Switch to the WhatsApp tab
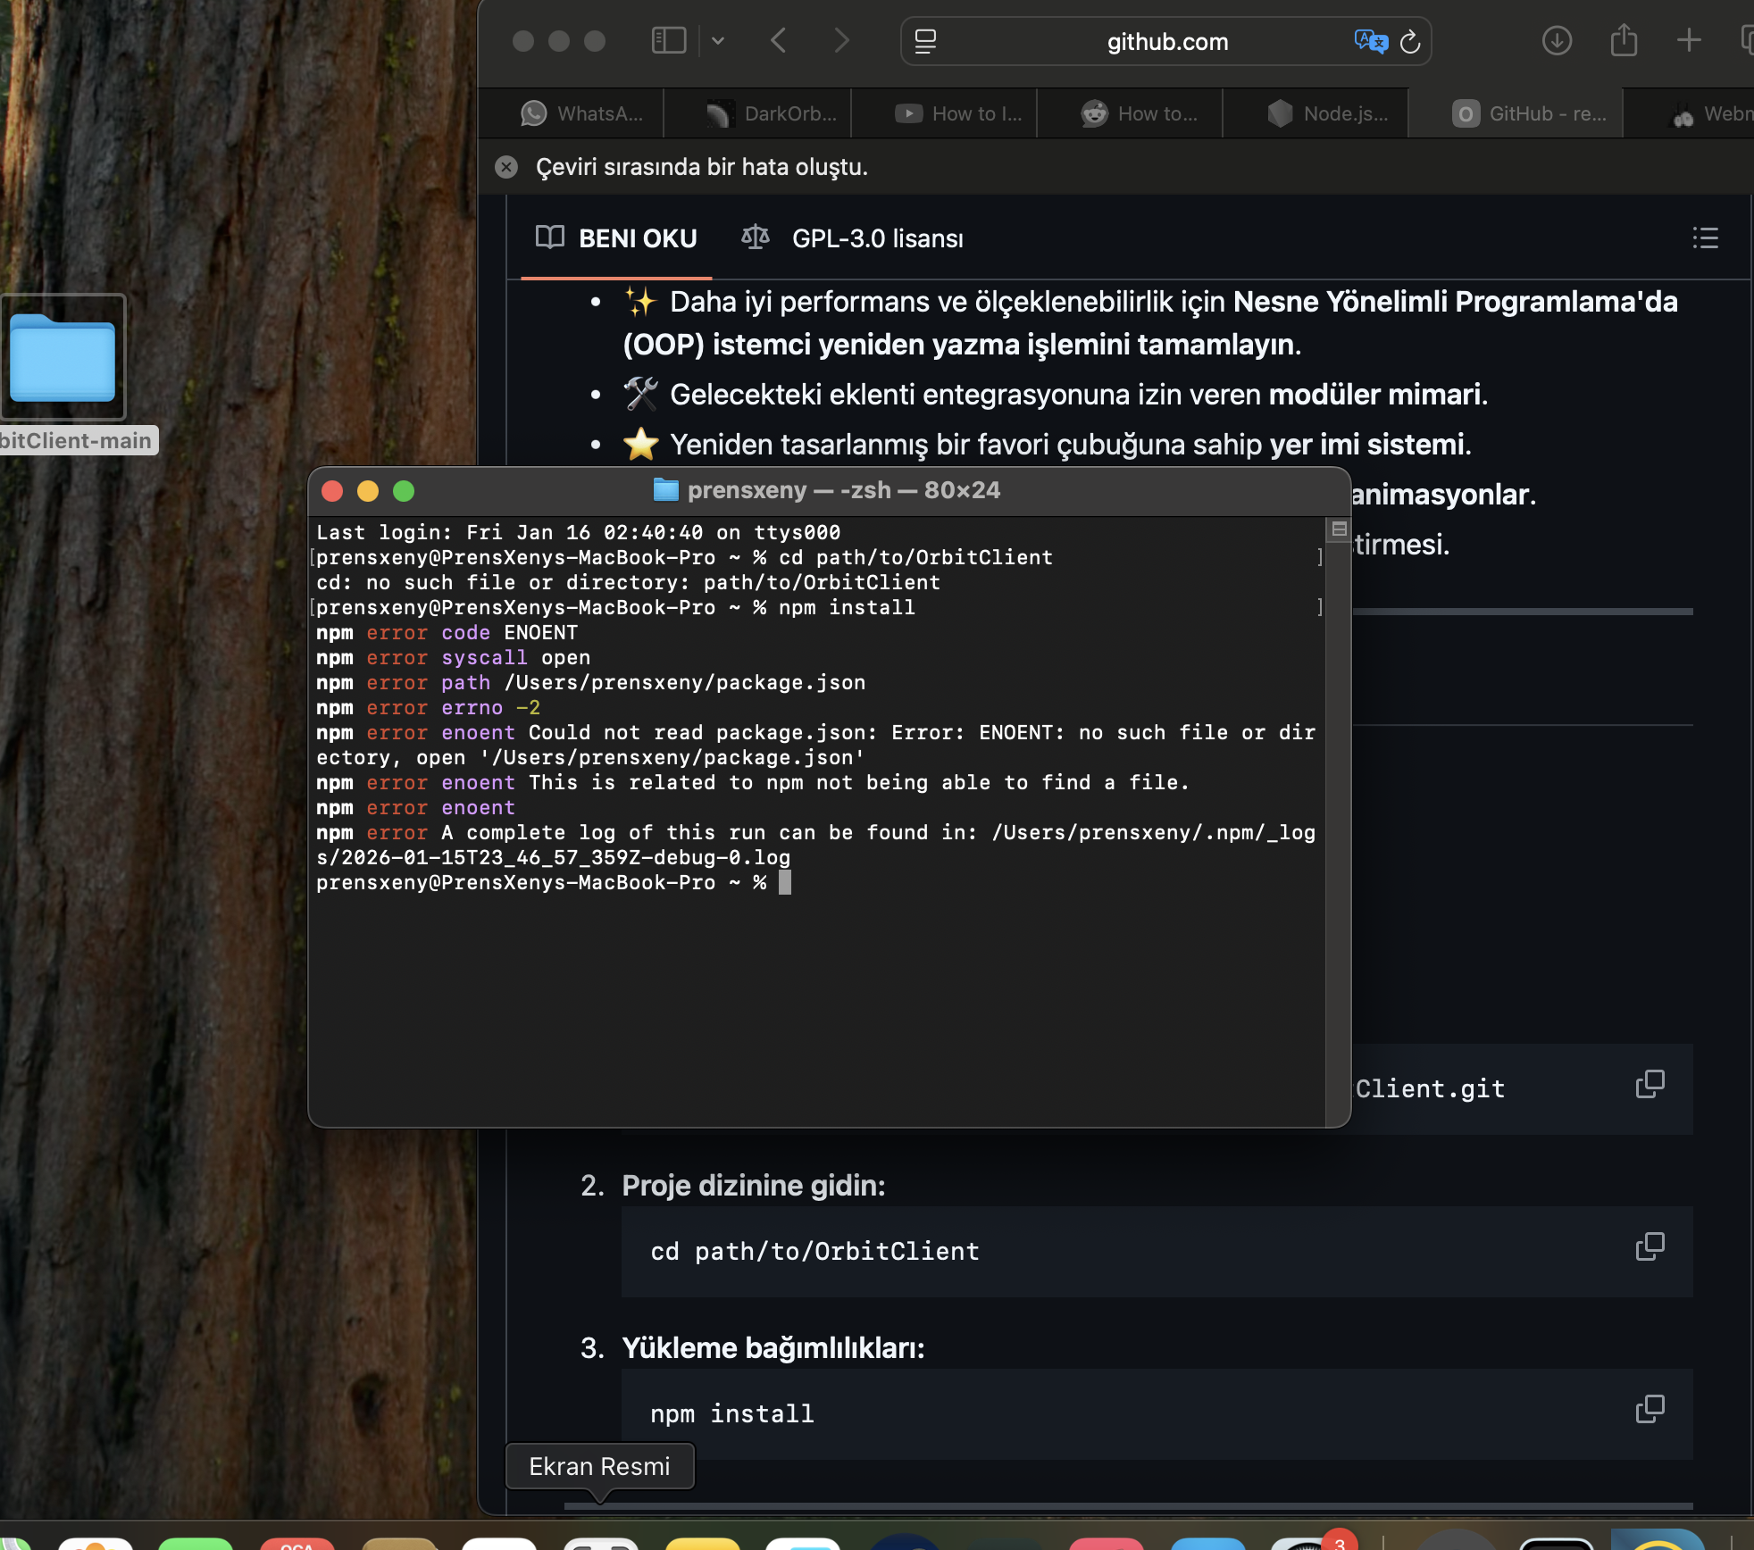1754x1550 pixels. tap(581, 113)
